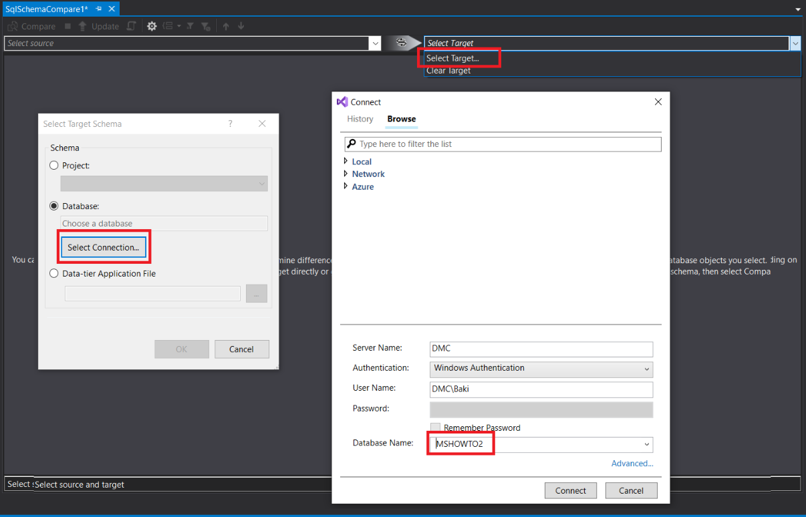The width and height of the screenshot is (806, 517).
Task: Open schema compare Options gear
Action: tap(152, 26)
